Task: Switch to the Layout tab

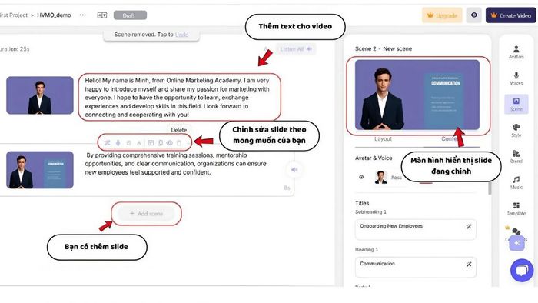Action: pos(383,139)
